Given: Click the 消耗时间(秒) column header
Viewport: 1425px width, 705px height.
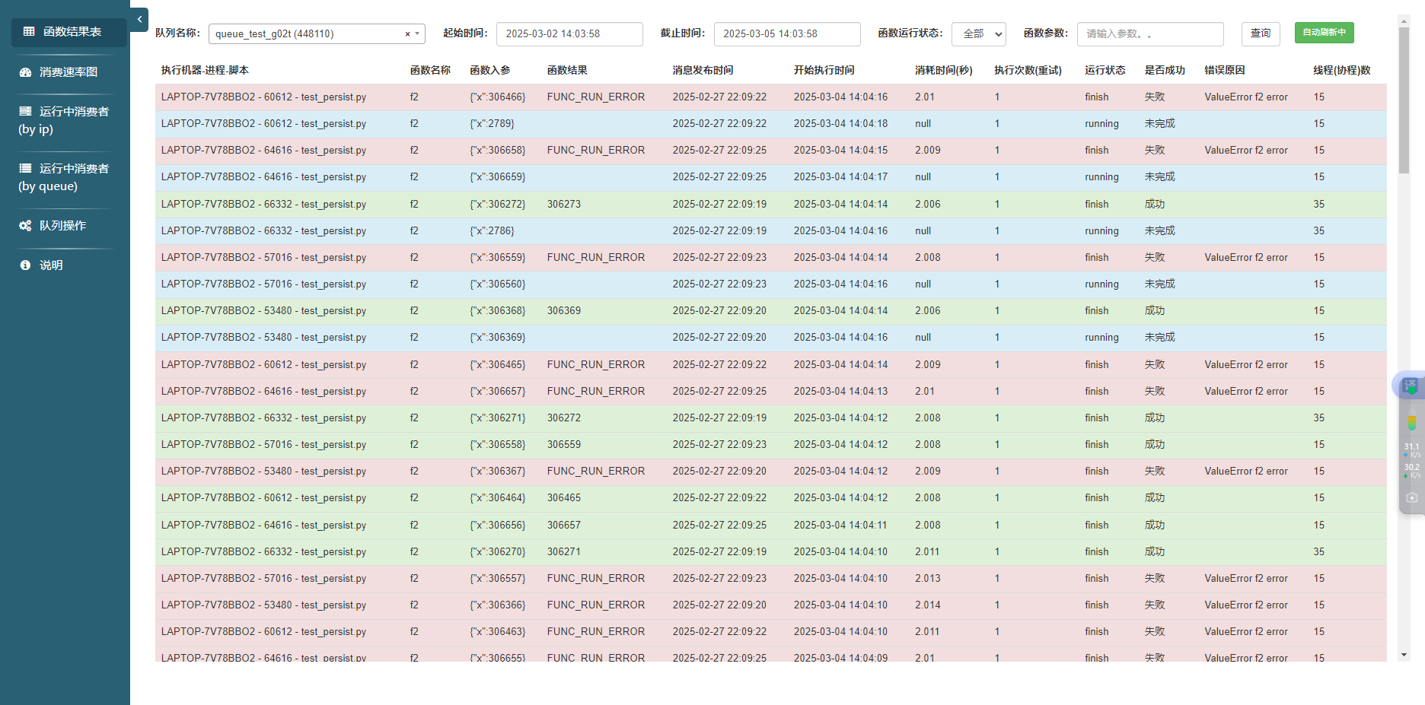Looking at the screenshot, I should pyautogui.click(x=944, y=71).
